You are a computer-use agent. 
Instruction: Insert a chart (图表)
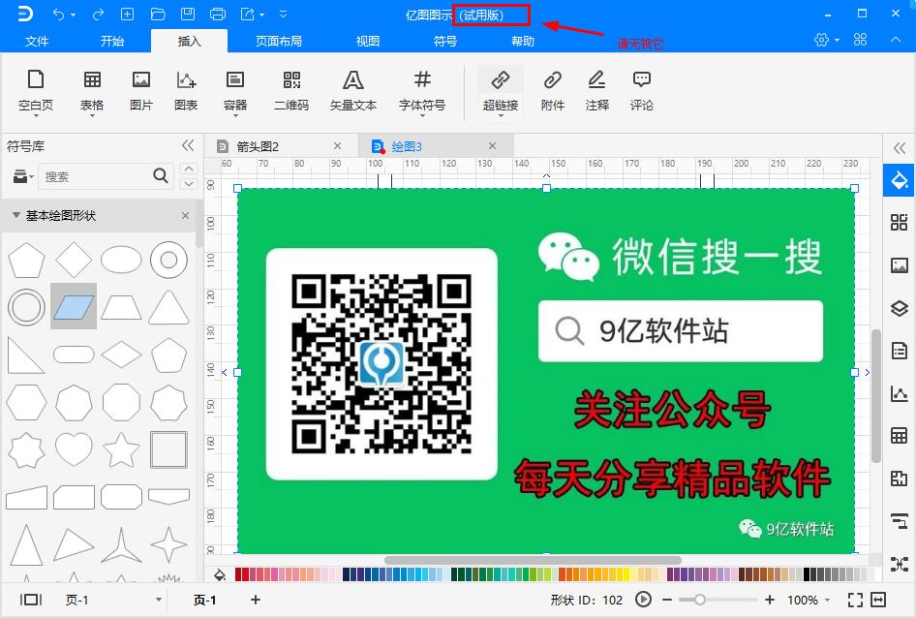pyautogui.click(x=186, y=91)
